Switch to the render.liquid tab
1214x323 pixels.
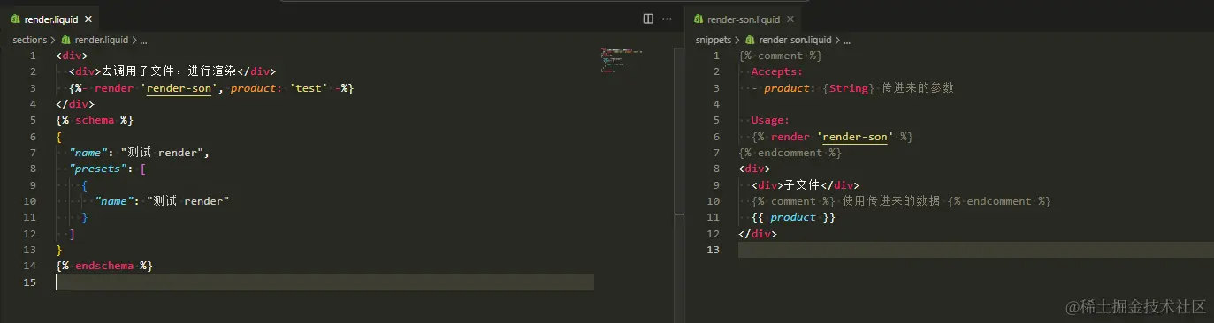click(51, 19)
